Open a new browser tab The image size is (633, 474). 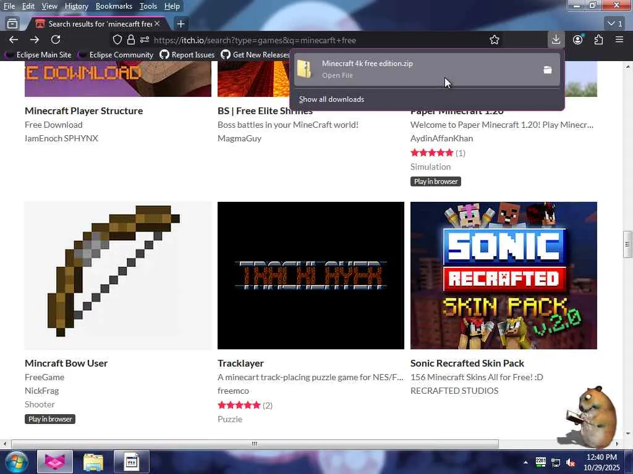[x=181, y=24]
